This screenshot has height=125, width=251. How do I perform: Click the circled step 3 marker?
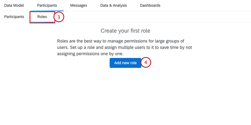click(59, 17)
